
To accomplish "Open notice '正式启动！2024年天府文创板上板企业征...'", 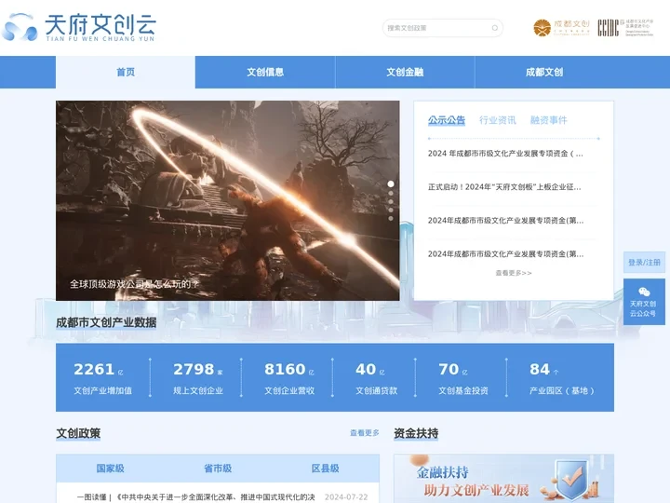I will [504, 187].
